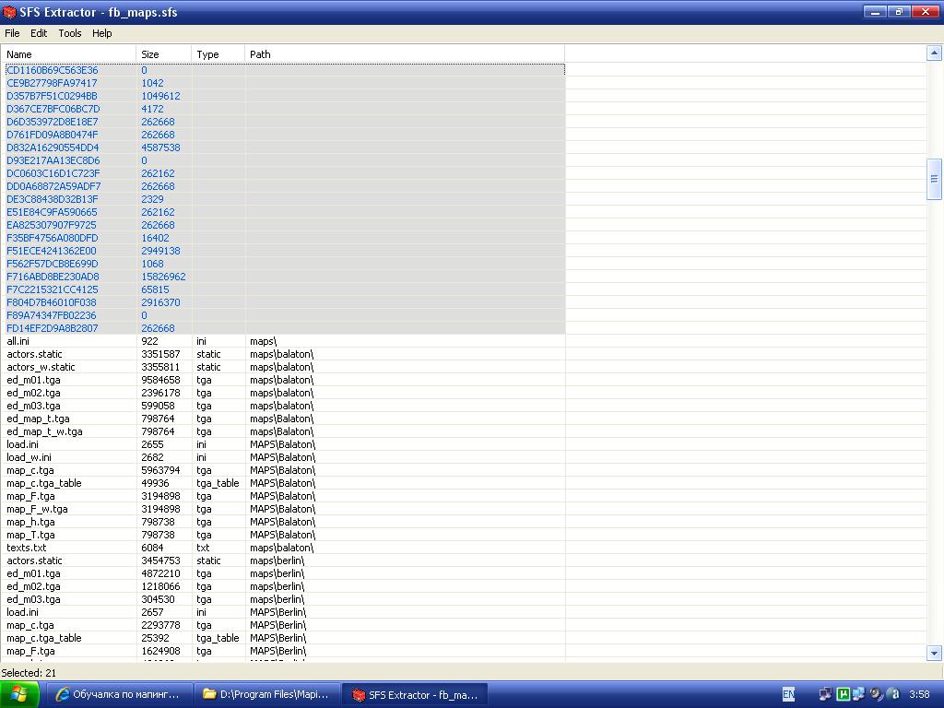The image size is (944, 708).
Task: Click the scrollbar down arrow
Action: click(935, 653)
